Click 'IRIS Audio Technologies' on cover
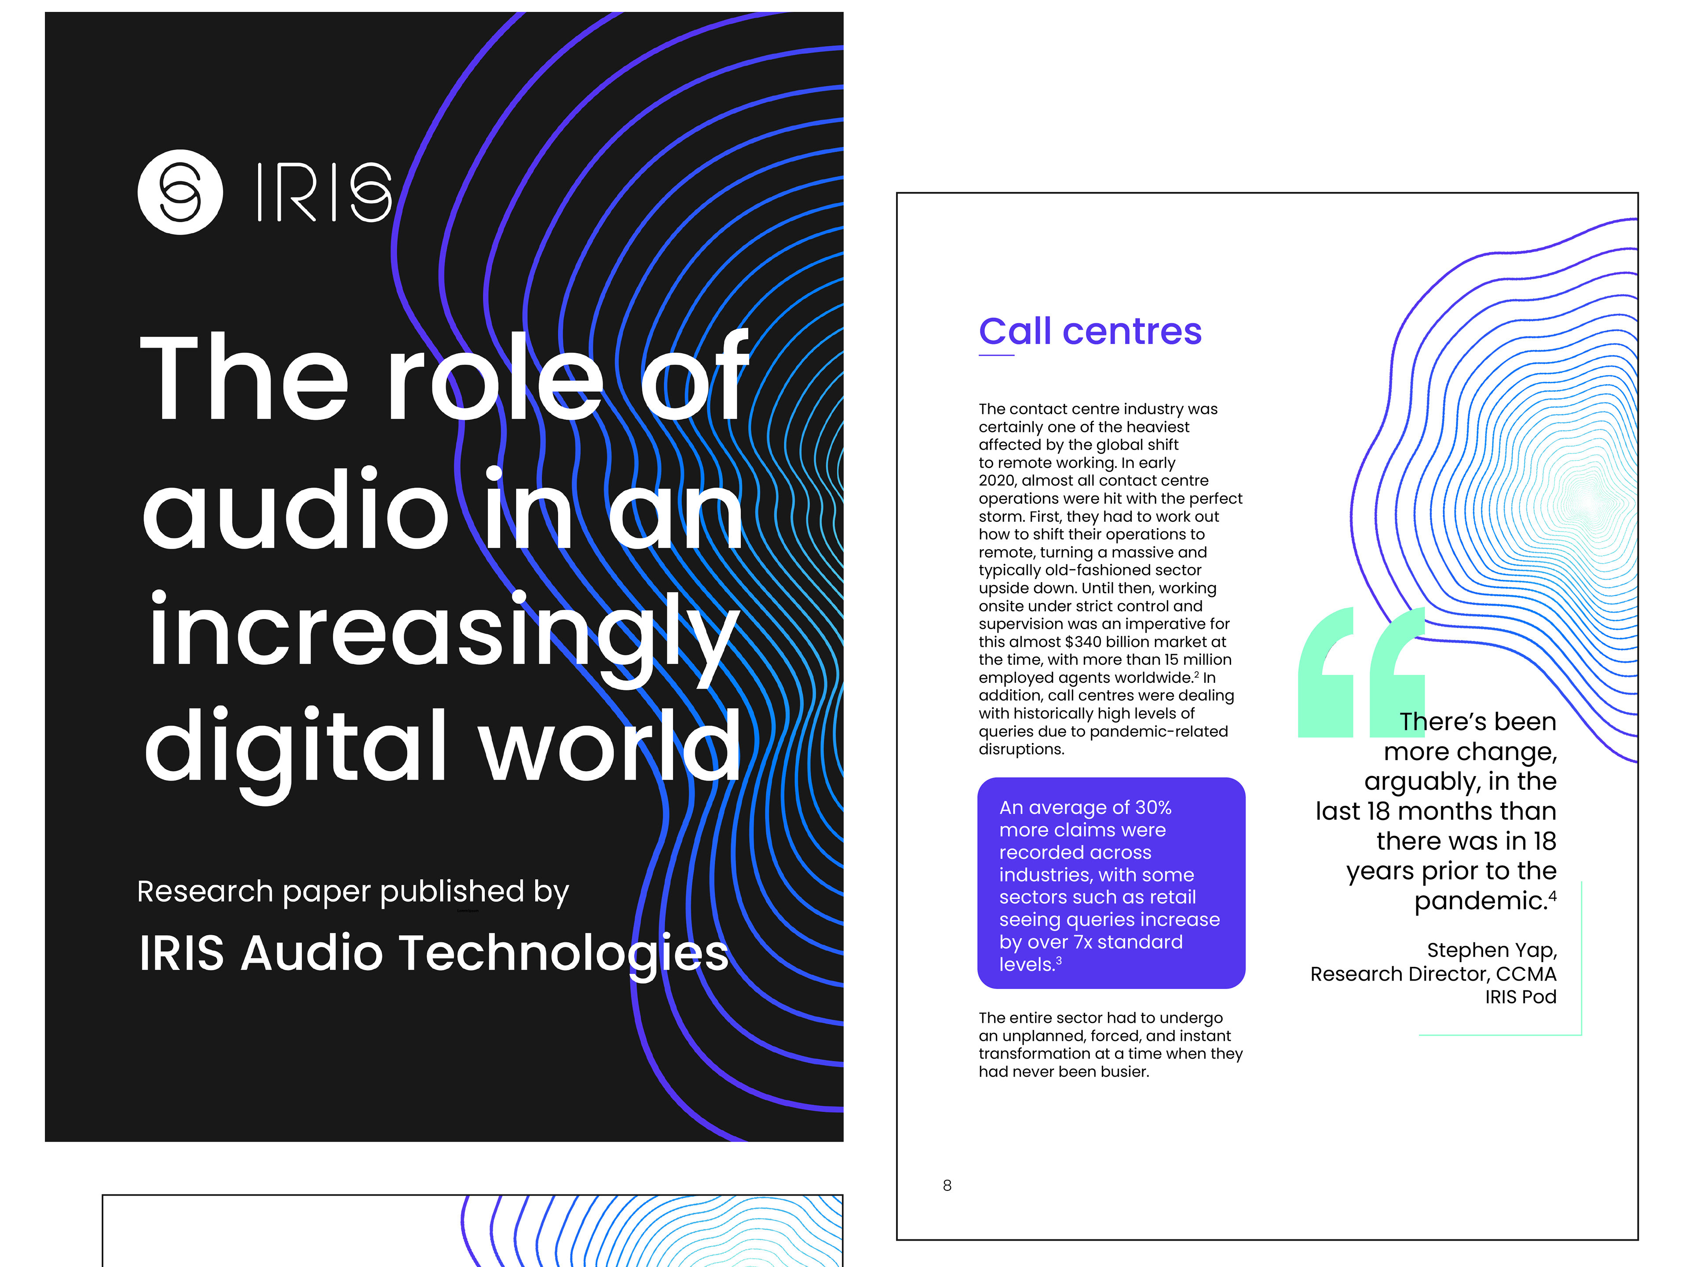Screen dimensions: 1689x1267 434,954
